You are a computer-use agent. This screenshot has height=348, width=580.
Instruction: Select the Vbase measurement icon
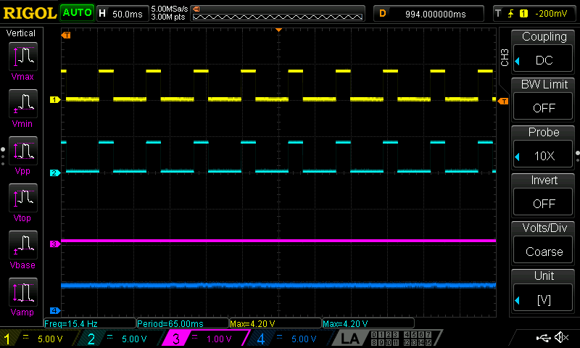coord(23,244)
